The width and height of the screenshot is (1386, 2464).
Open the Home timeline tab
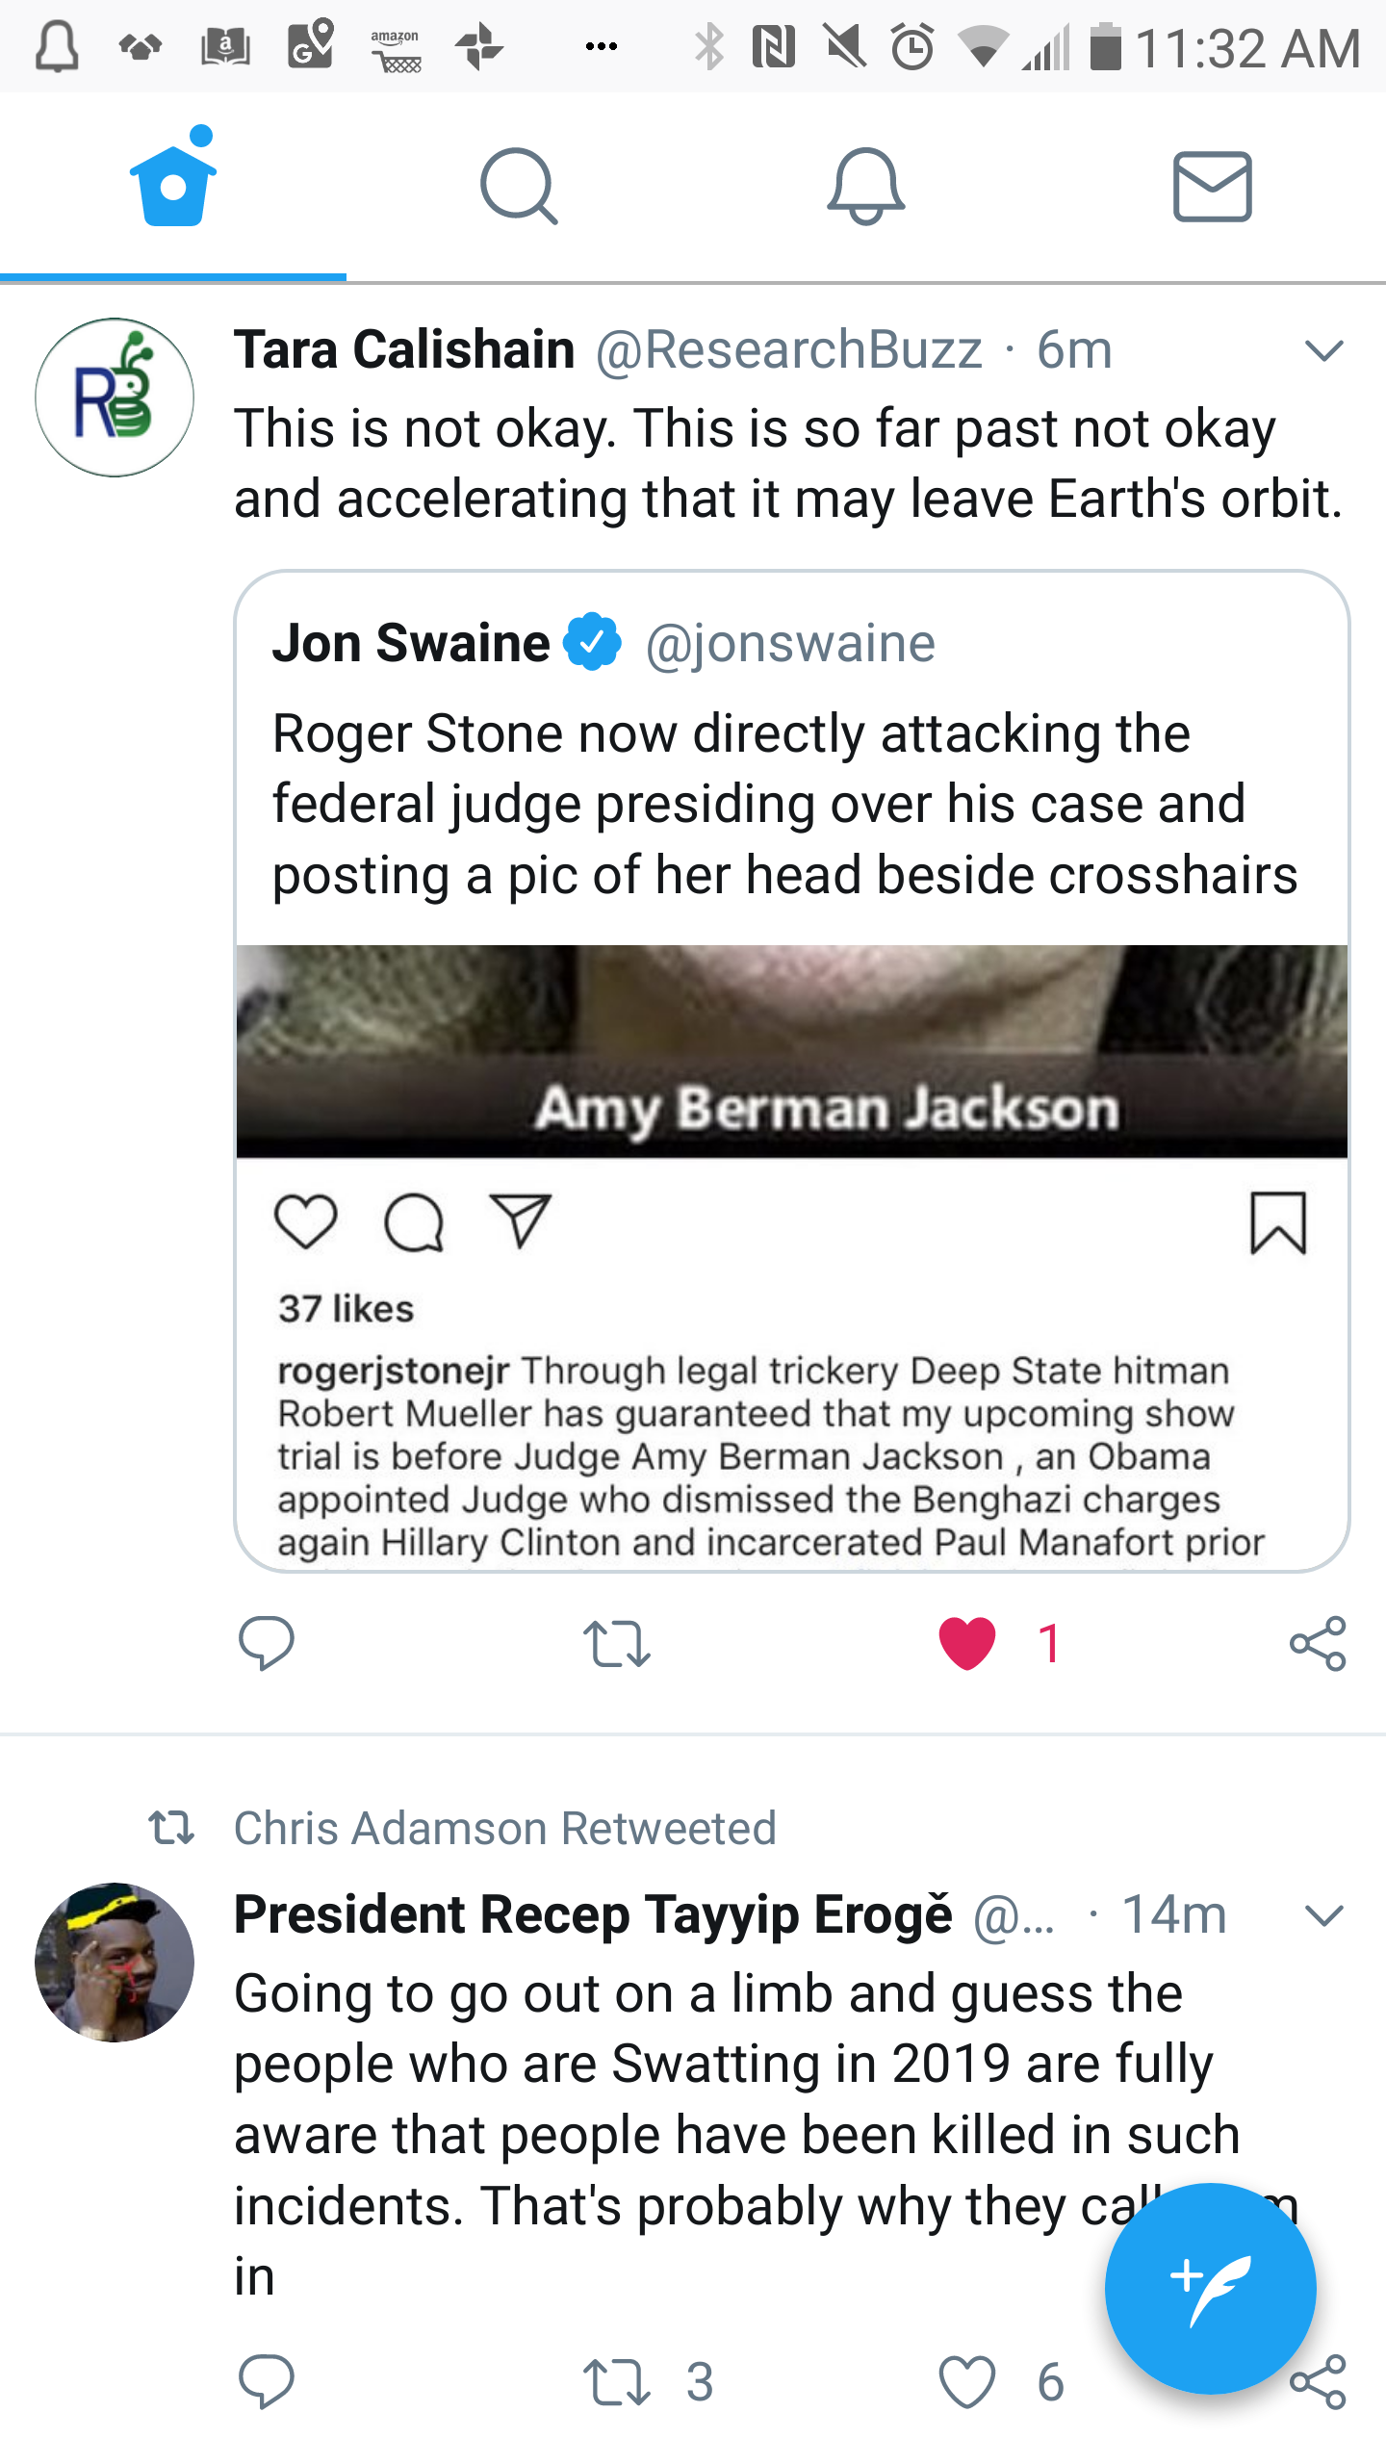tap(173, 185)
